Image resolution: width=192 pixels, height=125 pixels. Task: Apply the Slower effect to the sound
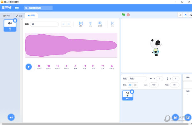(48, 67)
